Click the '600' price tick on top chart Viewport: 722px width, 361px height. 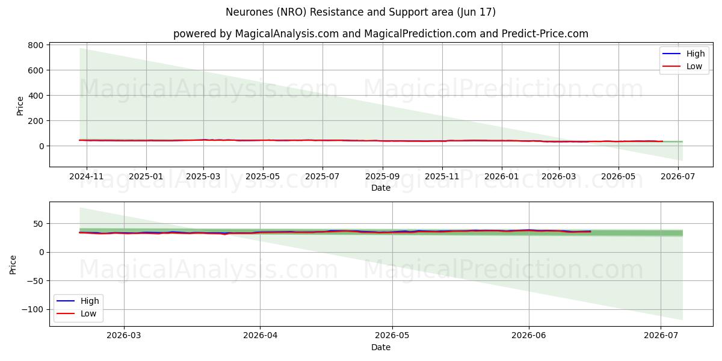(x=35, y=70)
